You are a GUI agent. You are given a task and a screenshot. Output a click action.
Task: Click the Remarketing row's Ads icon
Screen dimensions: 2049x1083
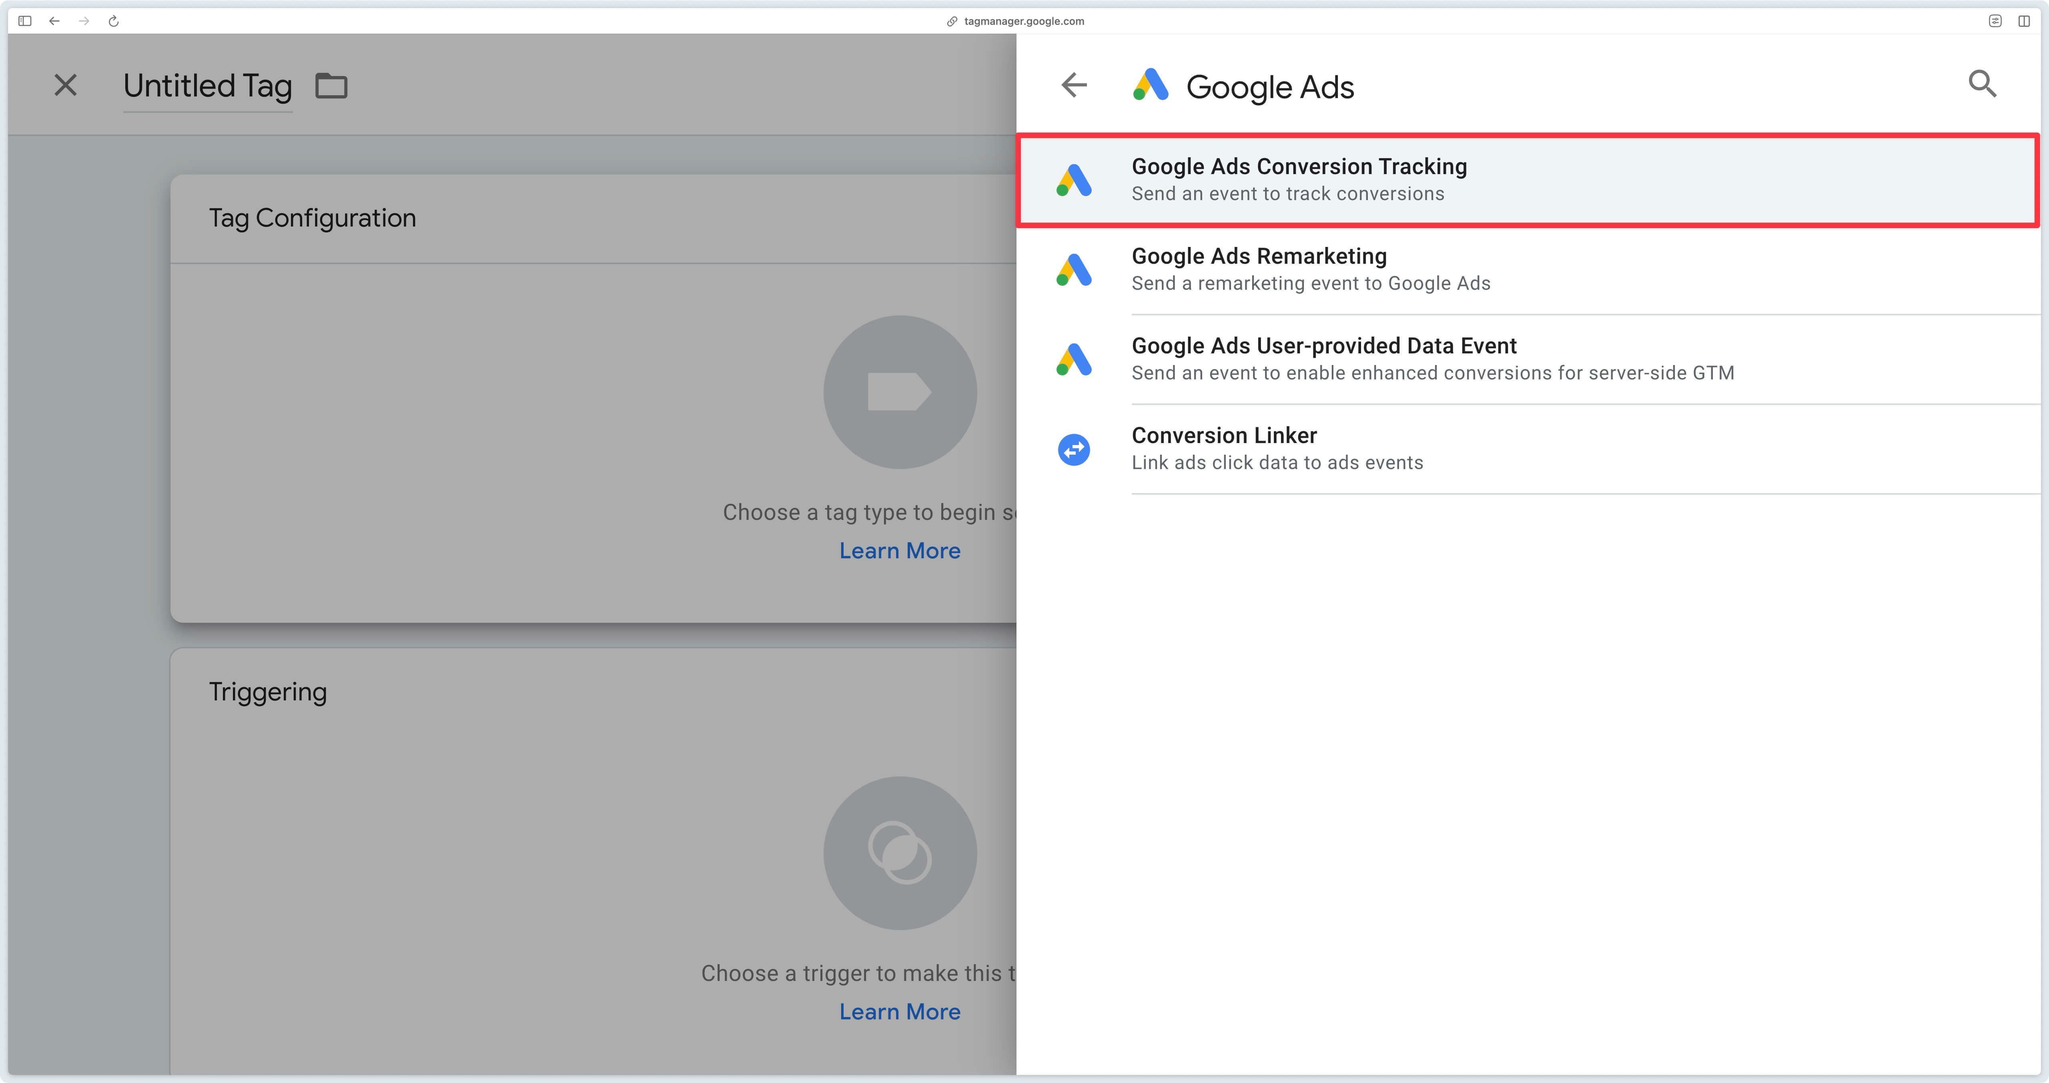(1074, 270)
